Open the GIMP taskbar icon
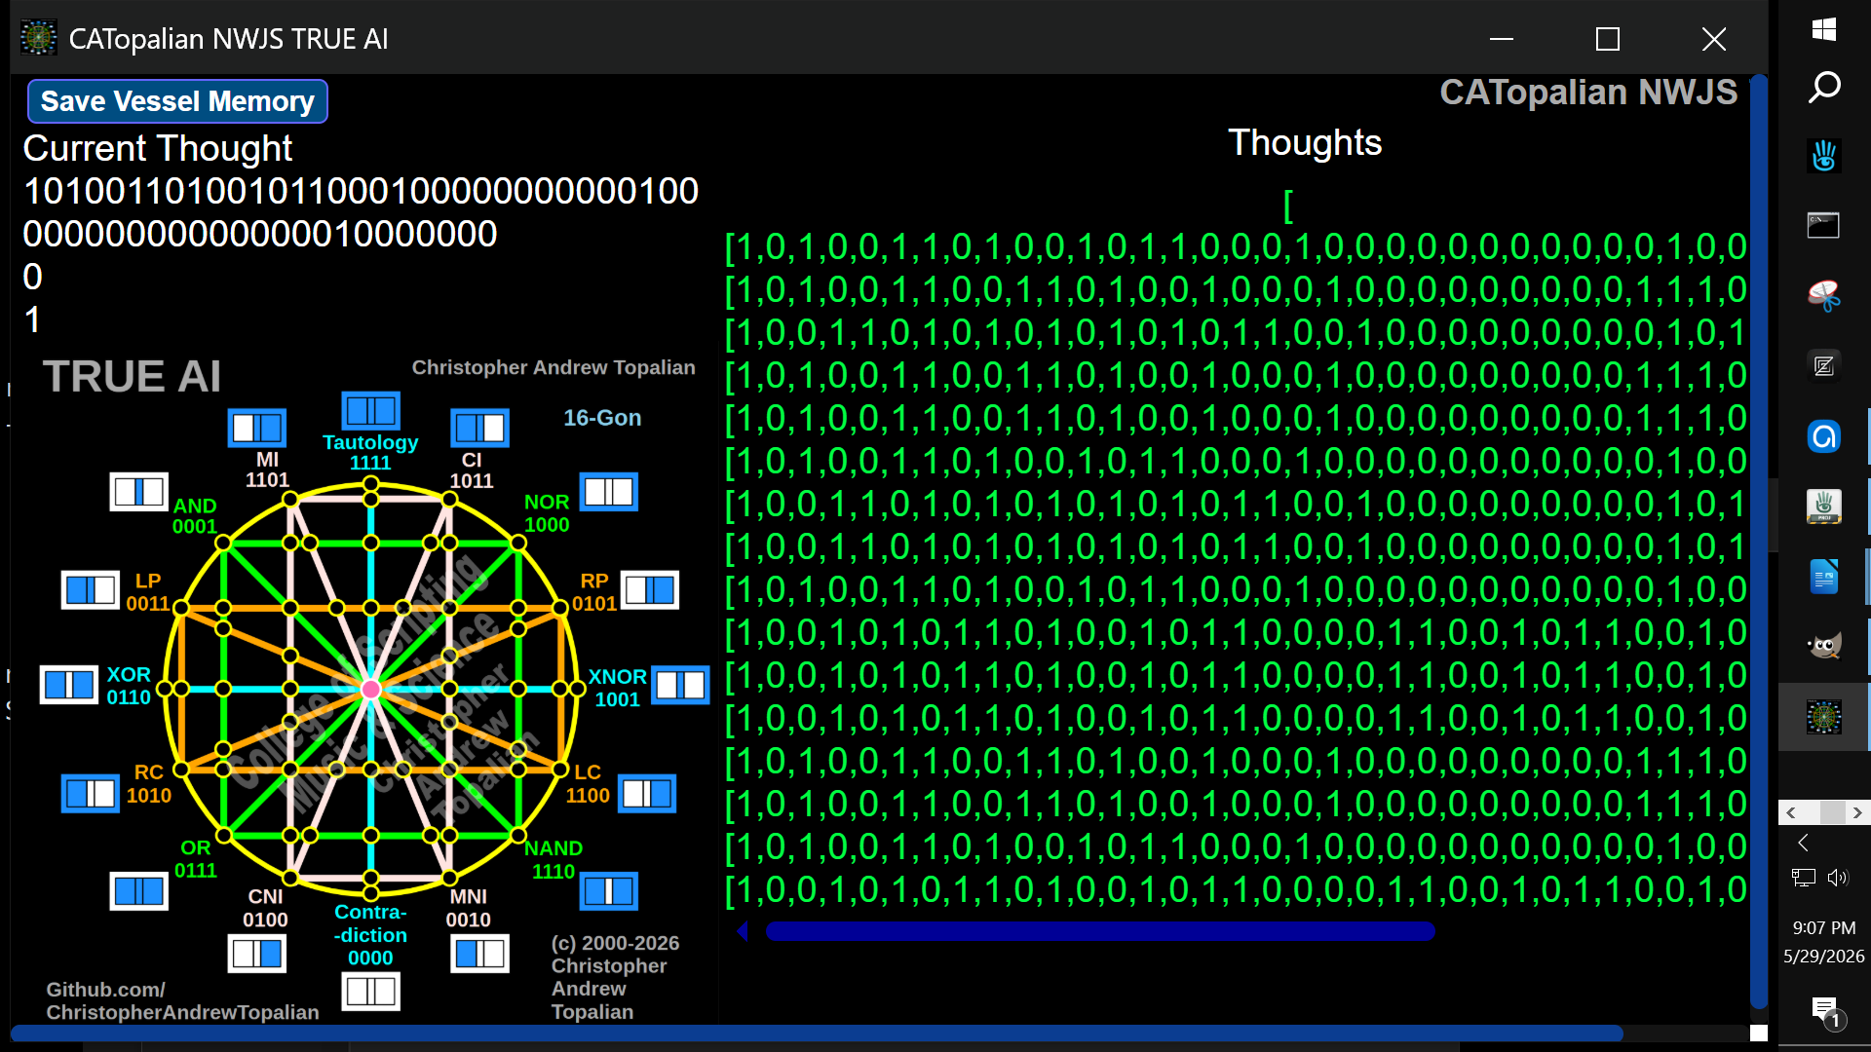The height and width of the screenshot is (1052, 1871). (x=1824, y=646)
